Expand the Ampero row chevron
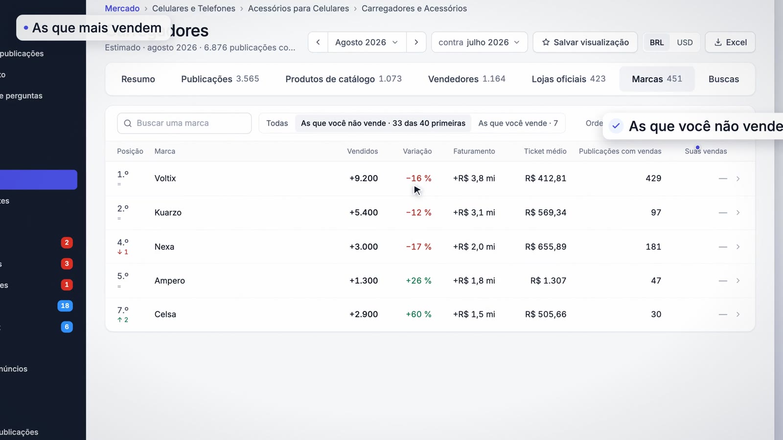Image resolution: width=783 pixels, height=440 pixels. click(738, 281)
